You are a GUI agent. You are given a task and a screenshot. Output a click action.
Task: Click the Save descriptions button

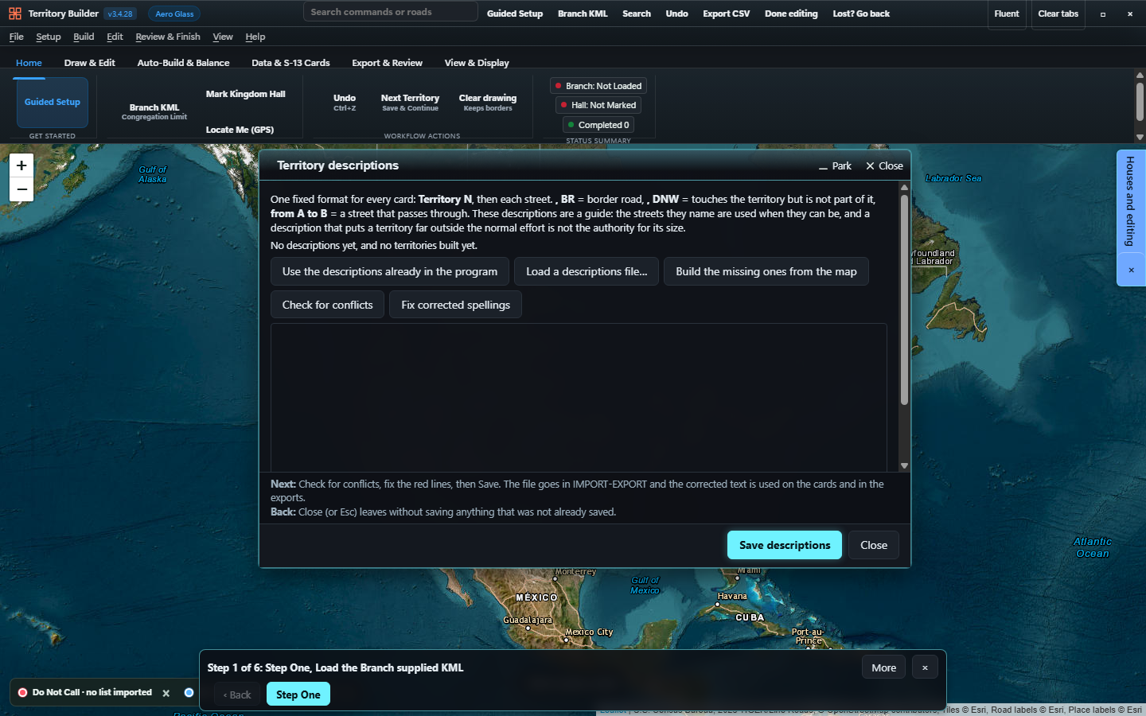(x=785, y=545)
